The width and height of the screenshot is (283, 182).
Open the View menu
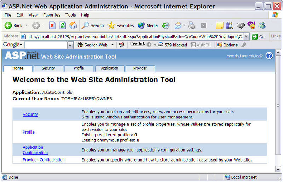[x=33, y=15]
